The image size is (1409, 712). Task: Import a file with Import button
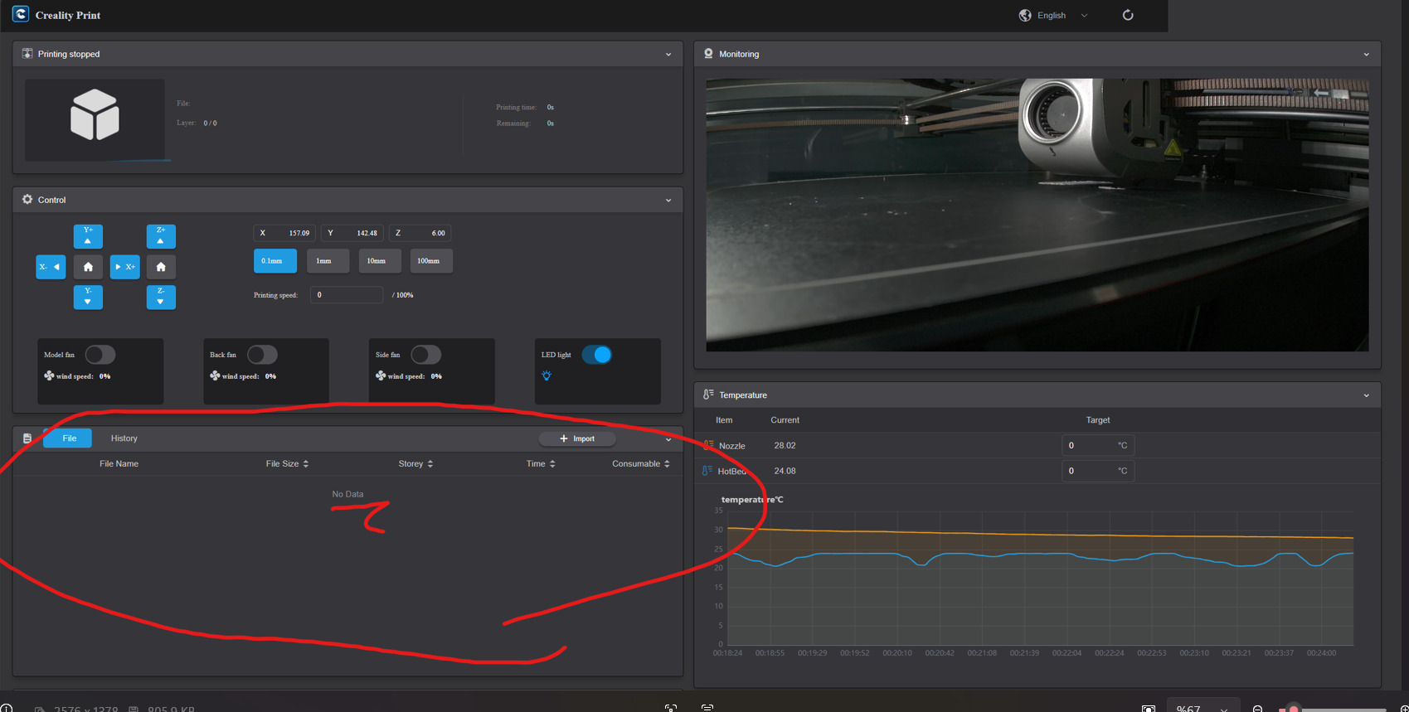[x=577, y=438]
